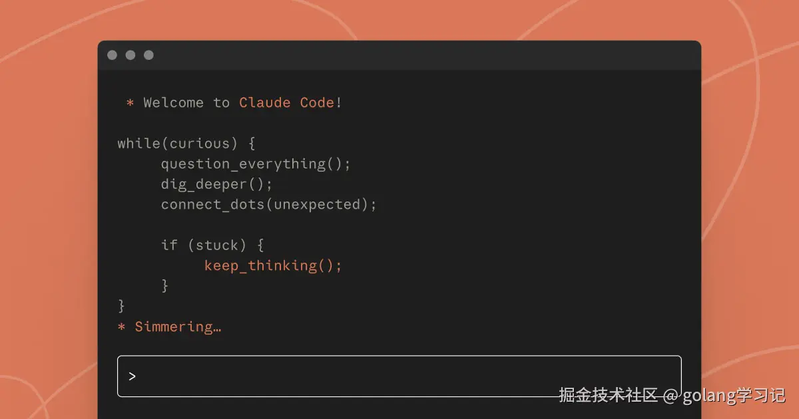799x419 pixels.
Task: Collapse the if block closing brace
Action: 164,285
